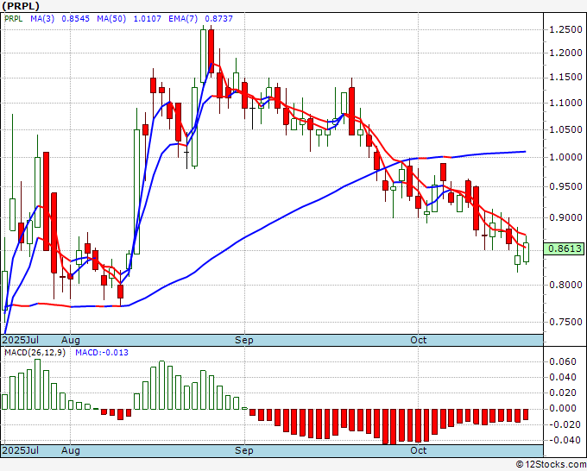This screenshot has height=471, width=587.
Task: Select the MA(3) indicator label
Action: (42, 18)
